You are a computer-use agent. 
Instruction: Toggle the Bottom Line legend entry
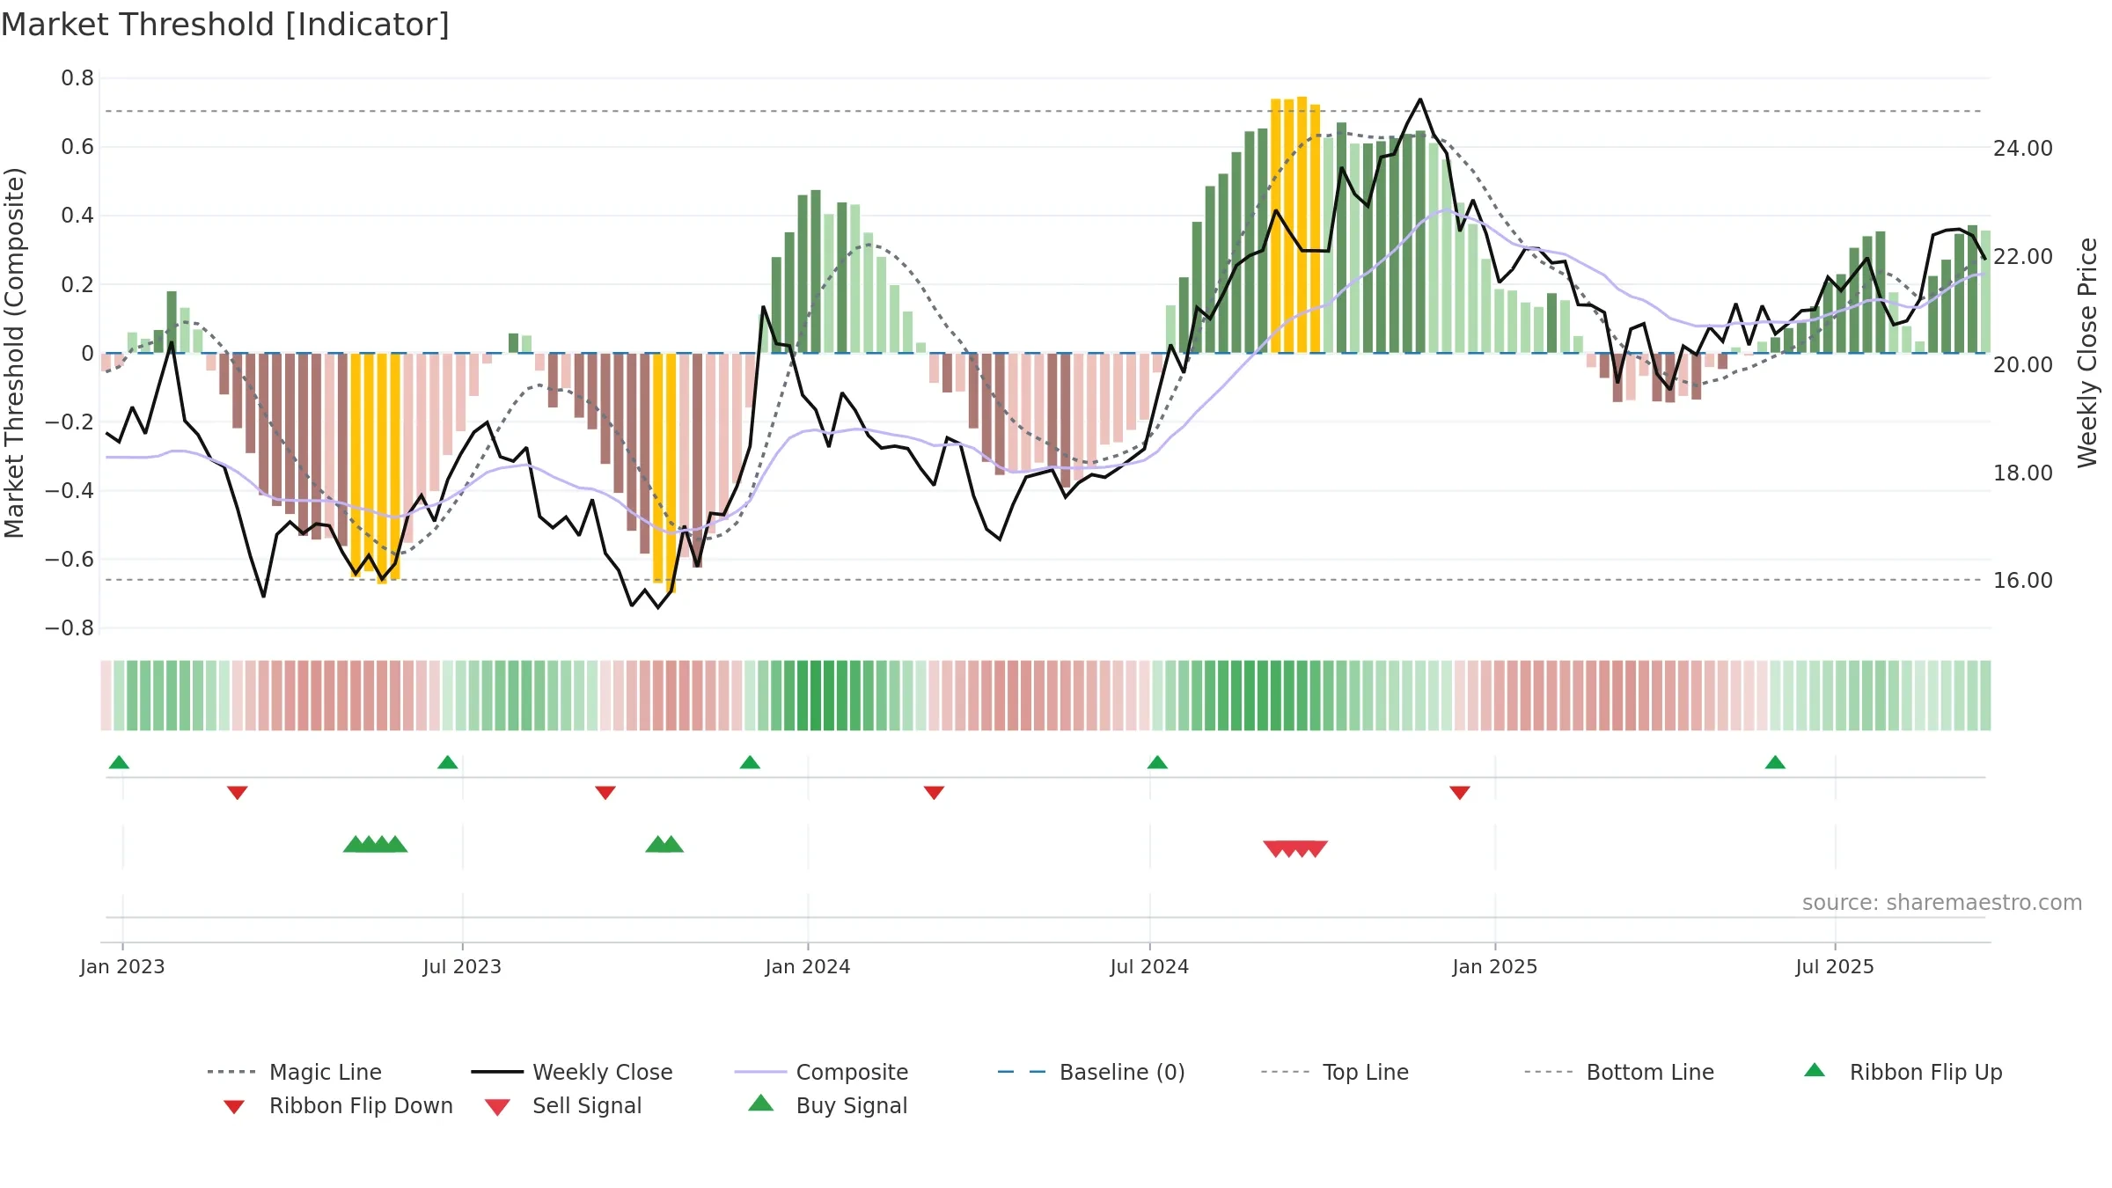pos(1619,1072)
